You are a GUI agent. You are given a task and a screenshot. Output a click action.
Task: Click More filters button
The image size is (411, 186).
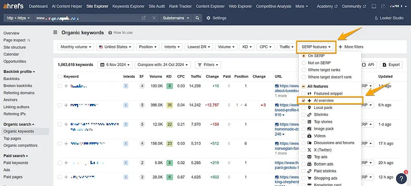tap(351, 47)
